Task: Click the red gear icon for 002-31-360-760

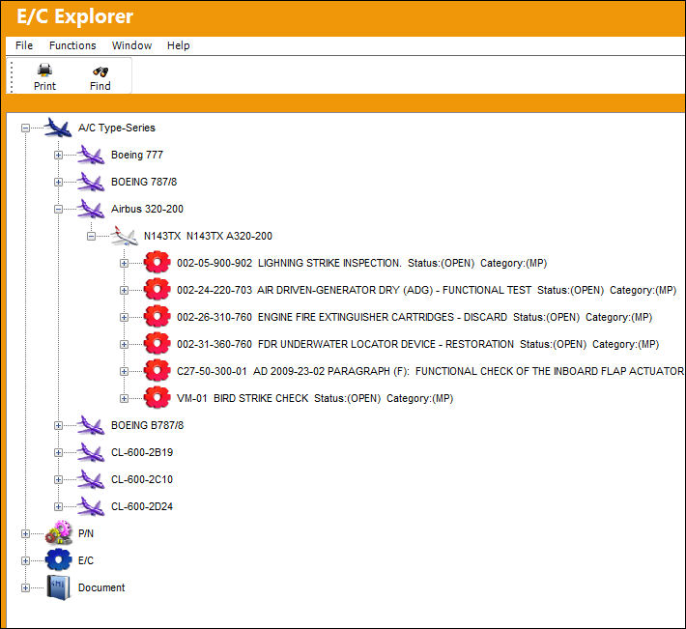Action: [157, 344]
